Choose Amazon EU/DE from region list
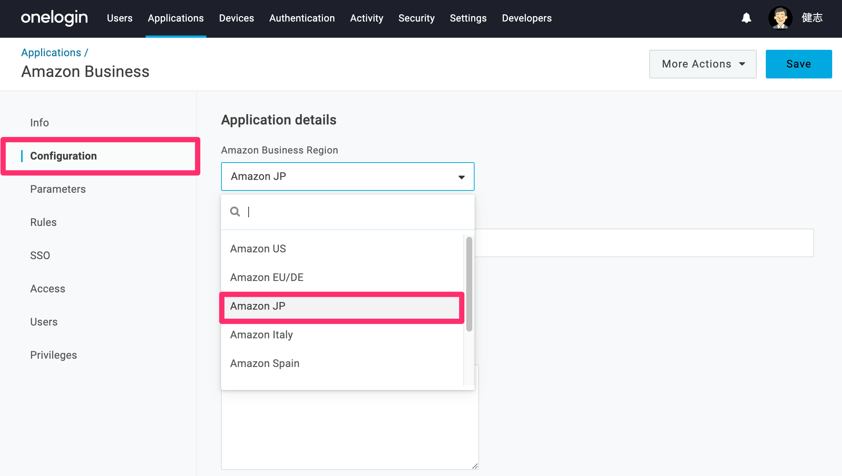Viewport: 842px width, 476px height. tap(342, 278)
